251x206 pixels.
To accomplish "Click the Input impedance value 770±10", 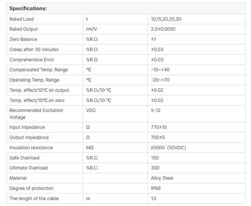I will (159, 127).
